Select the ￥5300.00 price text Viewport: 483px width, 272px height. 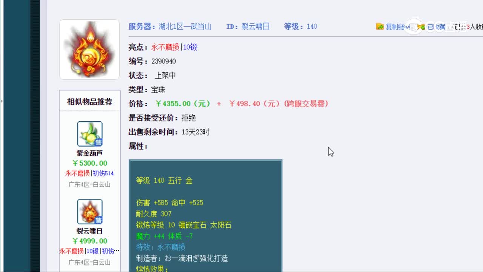[90, 163]
